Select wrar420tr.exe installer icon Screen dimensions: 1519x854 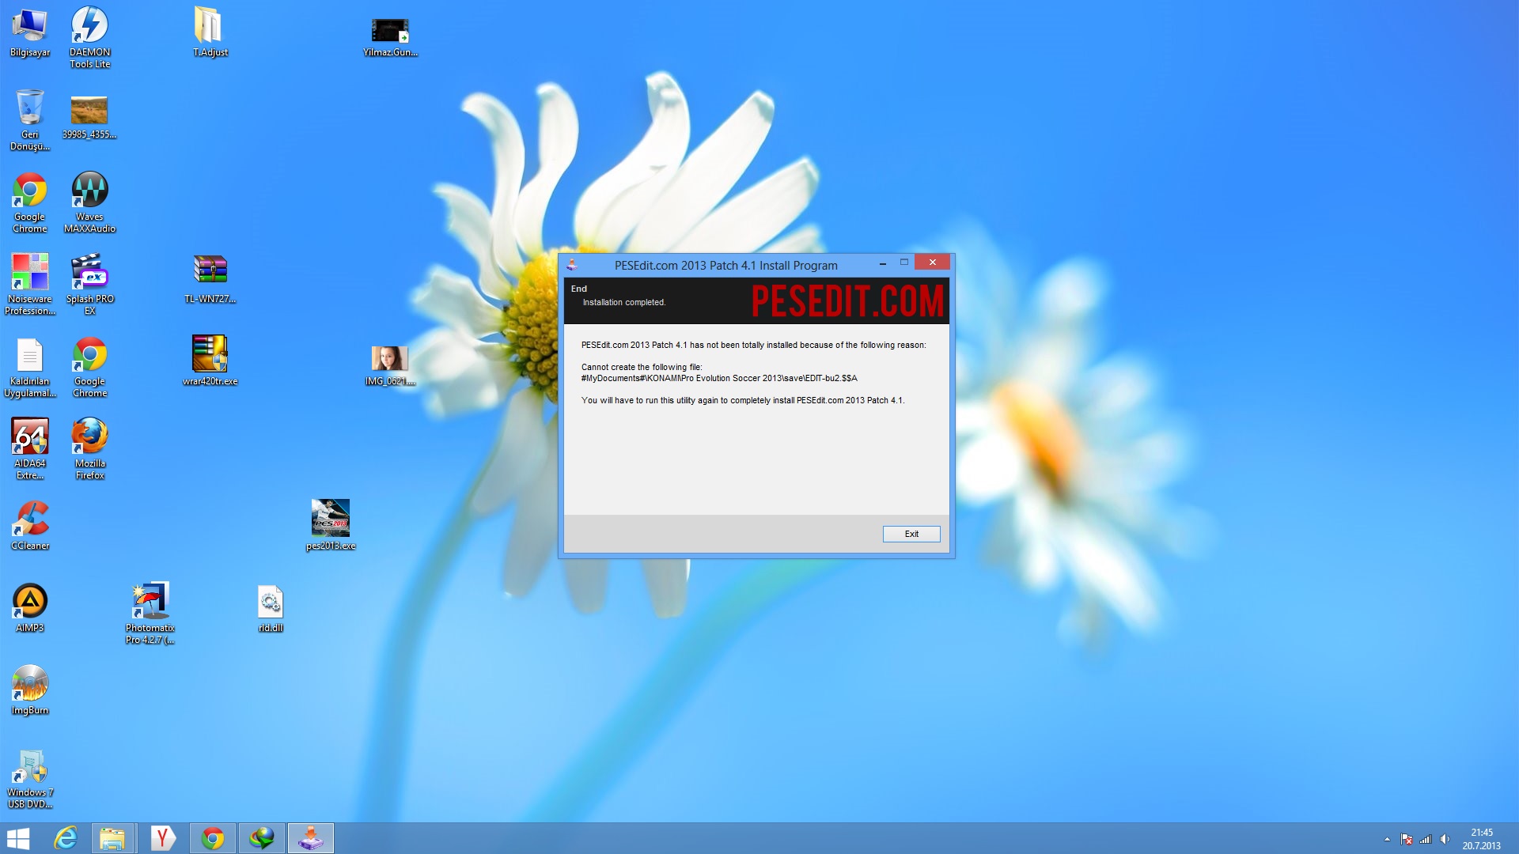click(x=210, y=361)
